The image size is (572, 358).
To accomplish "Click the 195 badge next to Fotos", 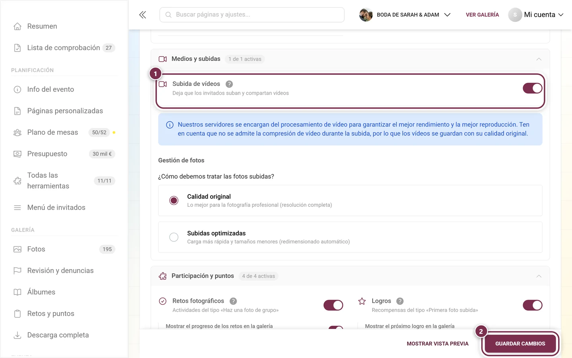I will (107, 249).
